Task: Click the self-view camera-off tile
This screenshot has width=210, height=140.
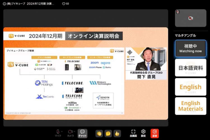Action: click(191, 18)
